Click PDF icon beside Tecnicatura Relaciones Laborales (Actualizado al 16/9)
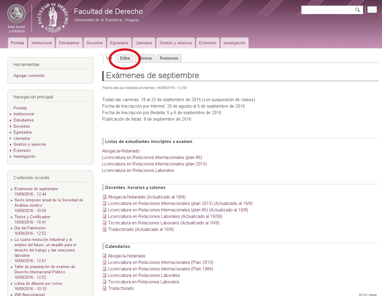382x296 pixels. pyautogui.click(x=105, y=223)
